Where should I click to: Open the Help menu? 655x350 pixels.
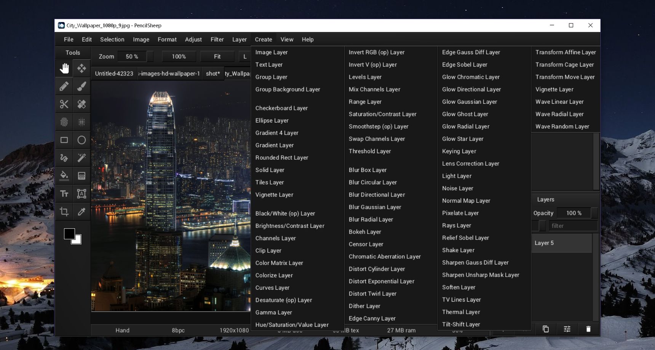tap(308, 39)
